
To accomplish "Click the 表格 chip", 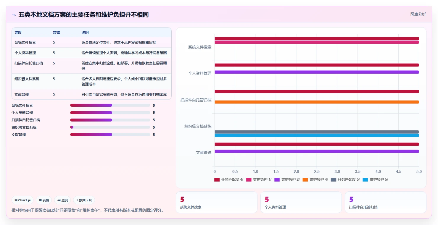I will (x=44, y=200).
